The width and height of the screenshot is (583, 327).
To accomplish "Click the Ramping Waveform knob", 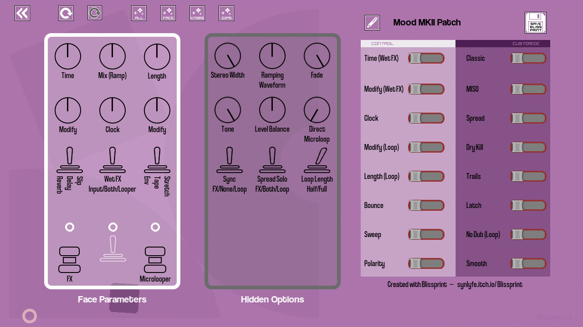I will [272, 56].
